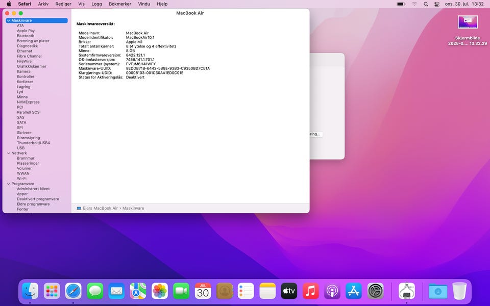490x306 pixels.
Task: Open the Bokmerker menu
Action: (120, 4)
